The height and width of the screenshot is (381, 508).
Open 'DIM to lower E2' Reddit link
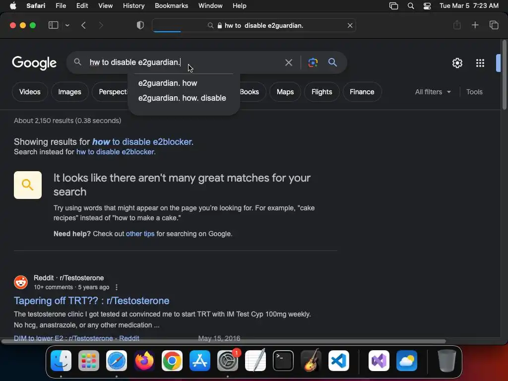(x=76, y=338)
